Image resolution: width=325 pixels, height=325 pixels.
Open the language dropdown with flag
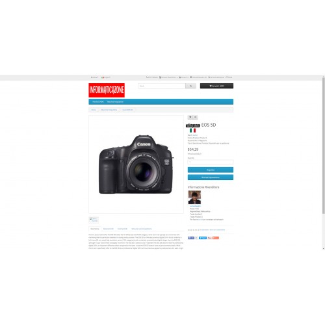pyautogui.click(x=106, y=77)
